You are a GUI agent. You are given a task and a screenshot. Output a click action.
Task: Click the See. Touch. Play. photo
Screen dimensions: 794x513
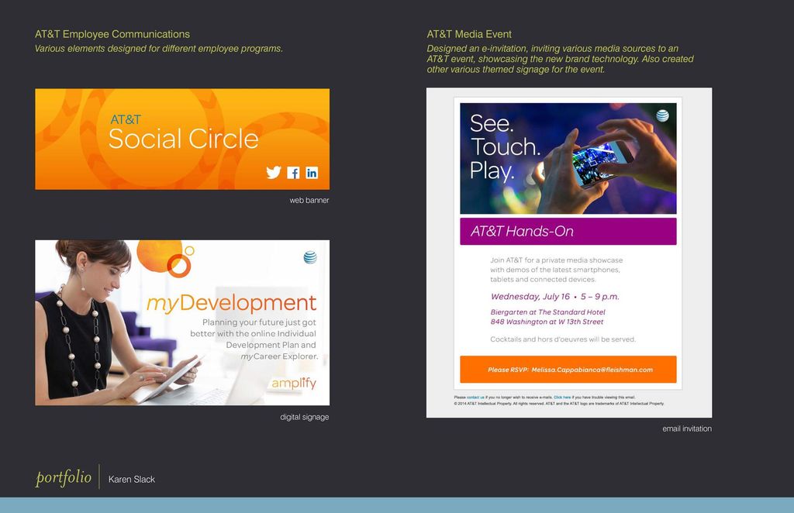[568, 157]
